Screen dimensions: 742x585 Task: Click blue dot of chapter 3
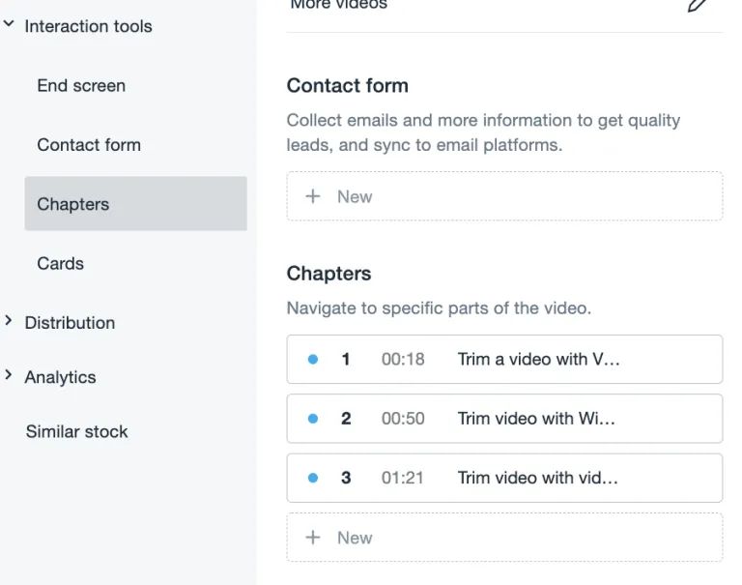[313, 478]
